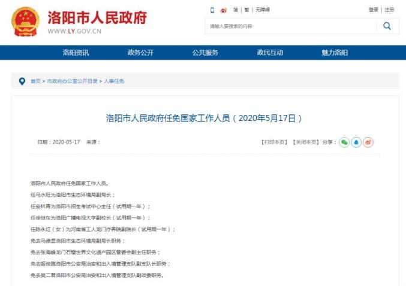The image size is (406, 286).
Task: Share article via QQ icon
Action: (x=356, y=142)
